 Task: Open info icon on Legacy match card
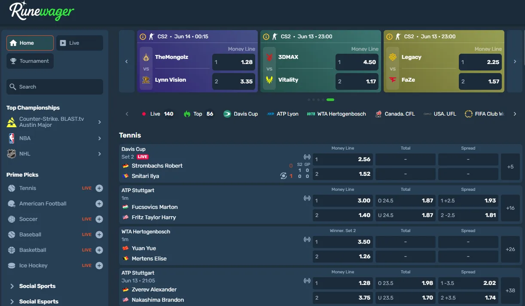point(390,37)
